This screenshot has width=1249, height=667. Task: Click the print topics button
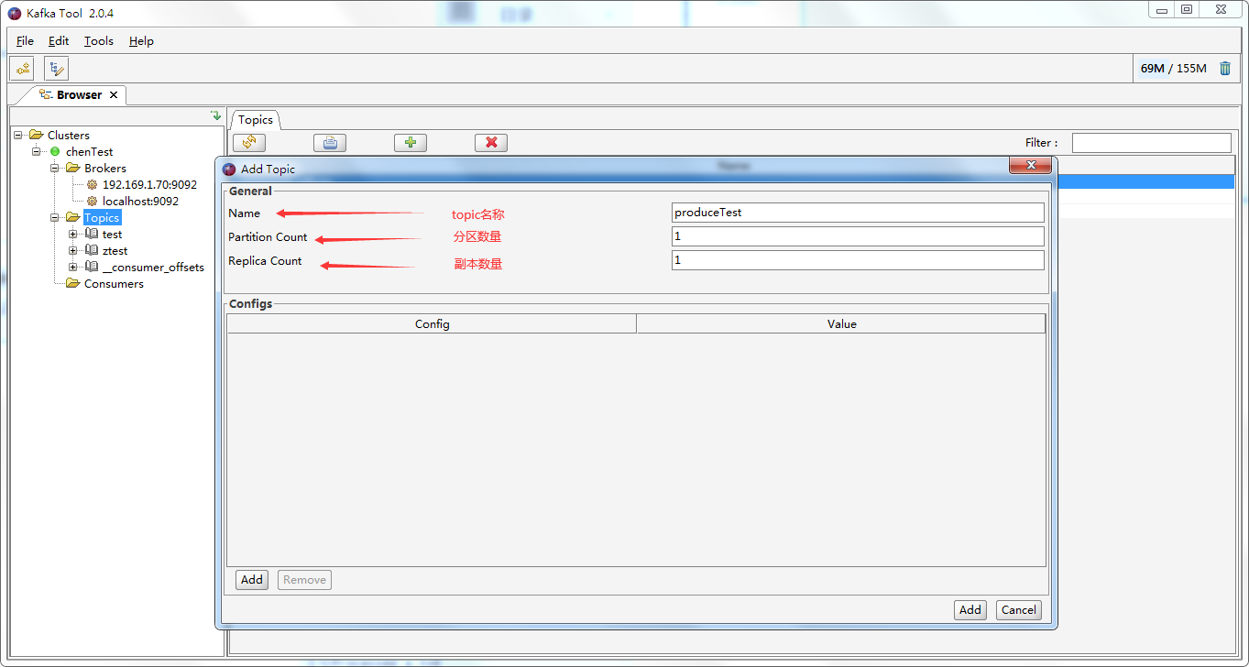330,143
